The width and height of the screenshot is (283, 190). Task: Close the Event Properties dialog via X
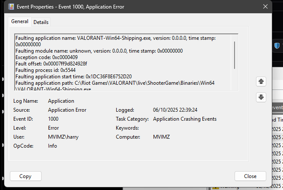coord(265,7)
